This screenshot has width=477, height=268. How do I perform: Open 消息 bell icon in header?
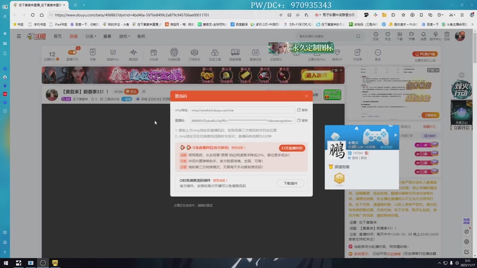point(423,36)
